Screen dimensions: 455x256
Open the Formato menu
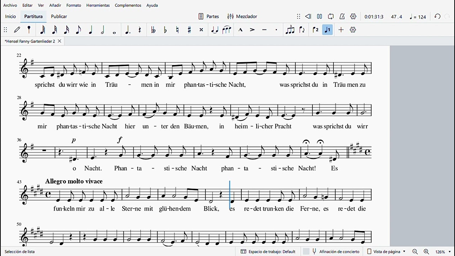74,5
